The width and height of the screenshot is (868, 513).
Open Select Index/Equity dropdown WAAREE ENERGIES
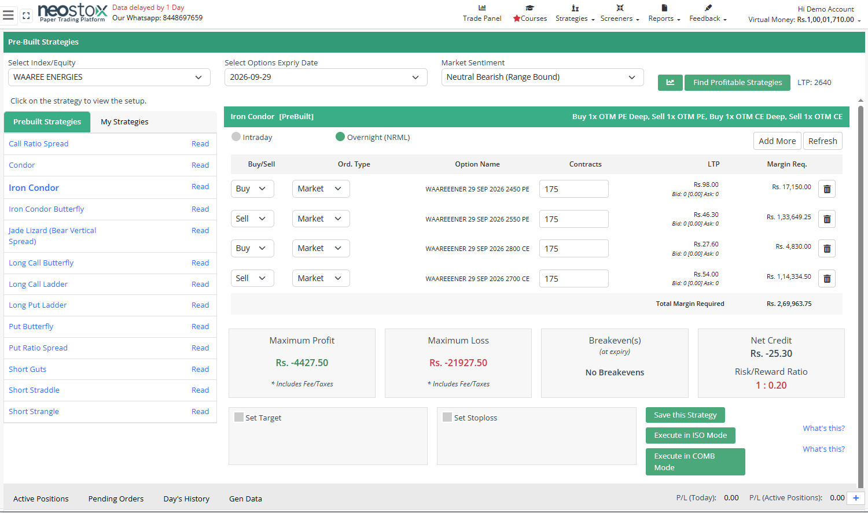click(x=109, y=77)
